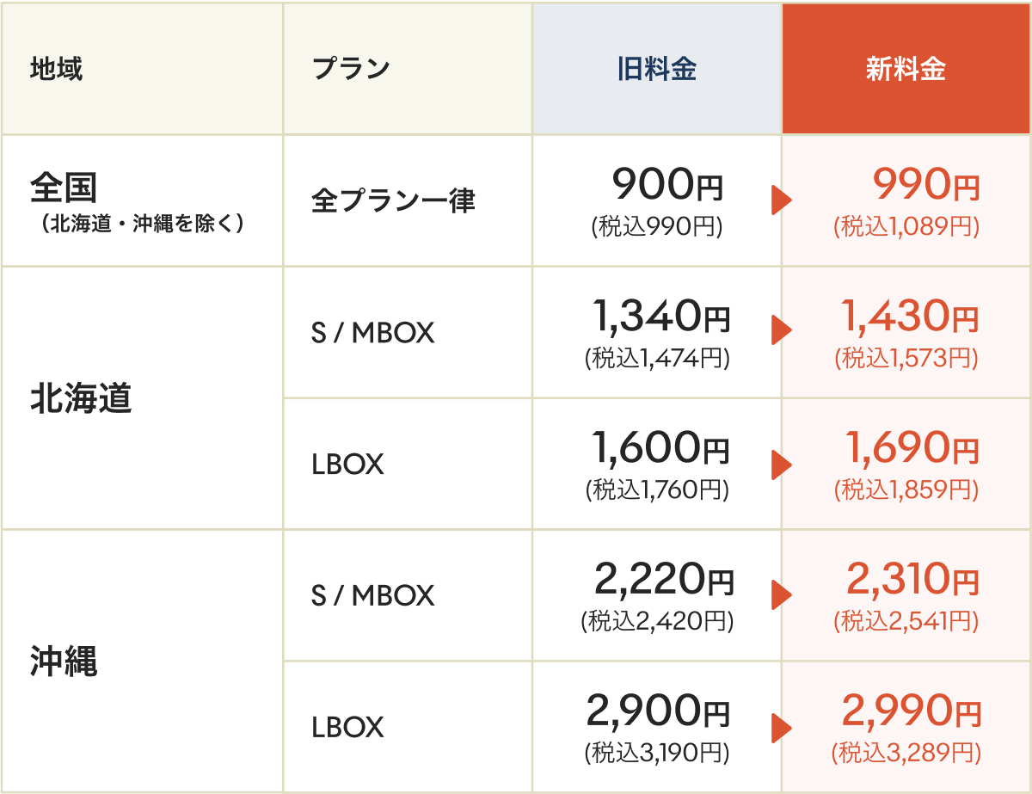Screen dimensions: 1032x794
Task: Select the 全国 region cell
Action: [x=142, y=200]
